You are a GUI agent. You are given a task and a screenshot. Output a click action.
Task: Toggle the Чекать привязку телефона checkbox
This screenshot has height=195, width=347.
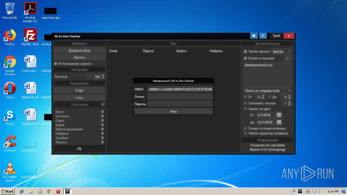pos(245,133)
